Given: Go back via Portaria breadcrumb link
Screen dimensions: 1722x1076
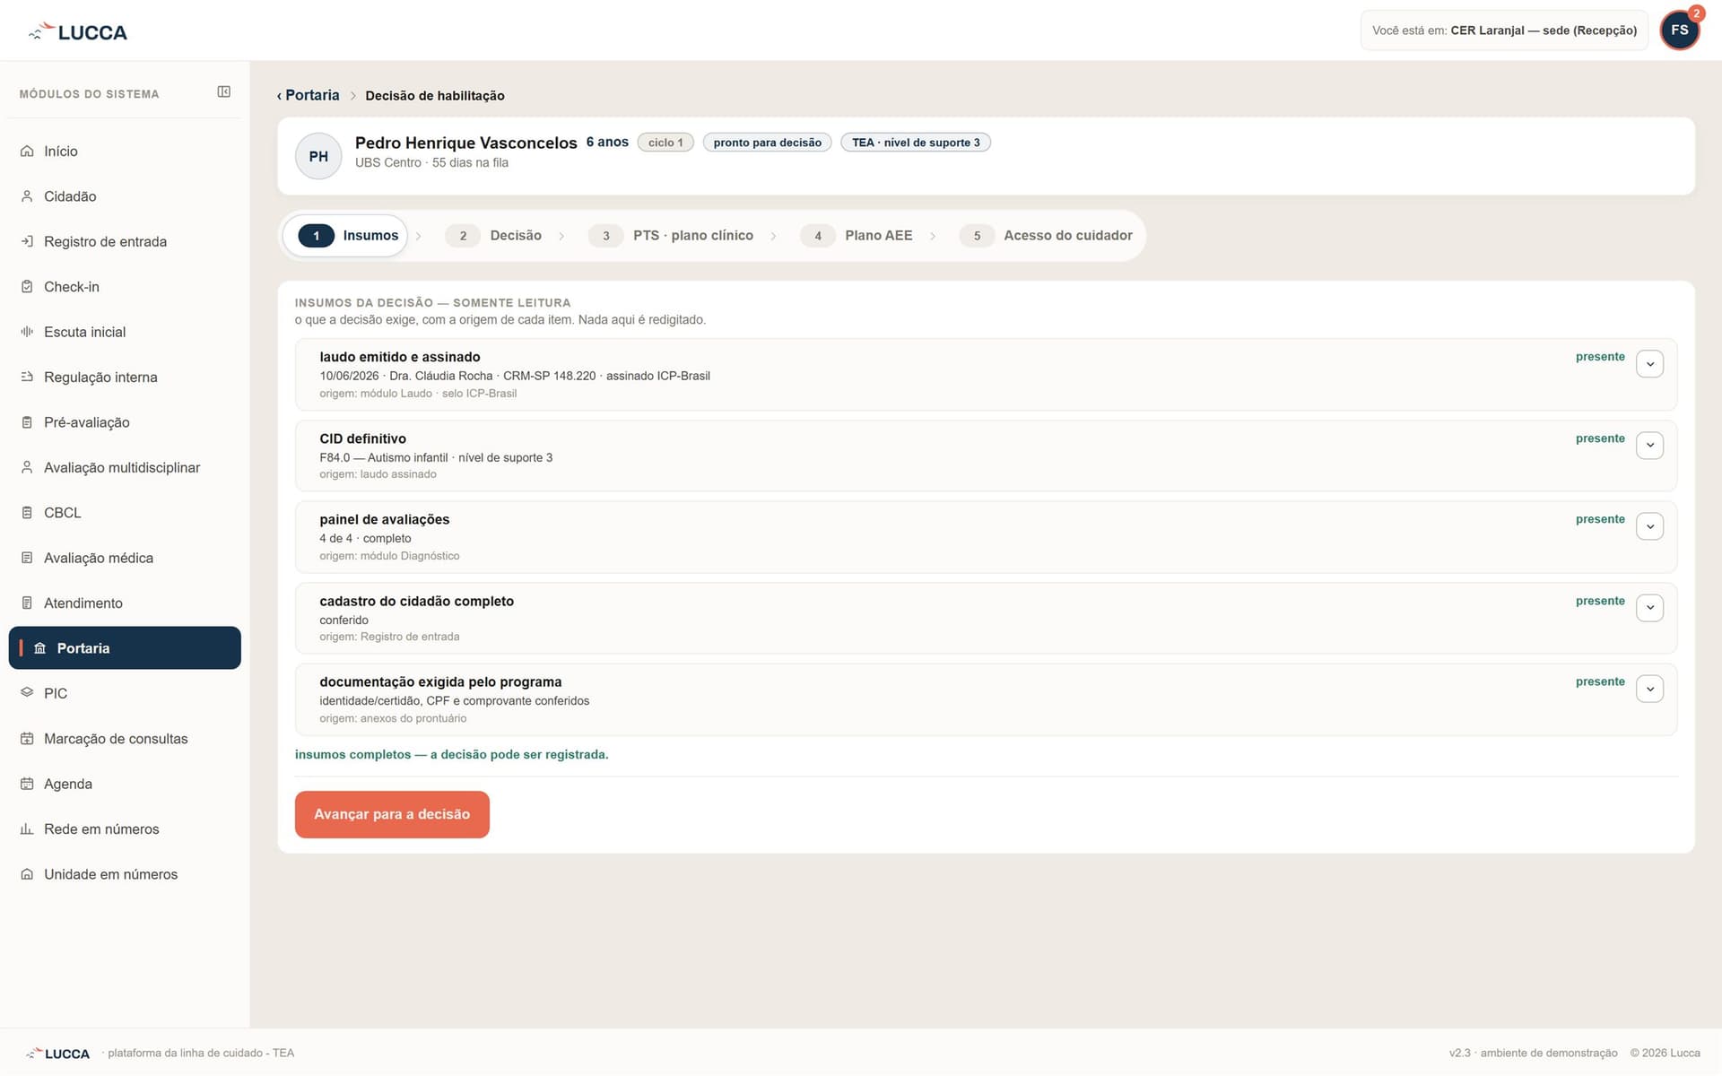Looking at the screenshot, I should (x=309, y=95).
